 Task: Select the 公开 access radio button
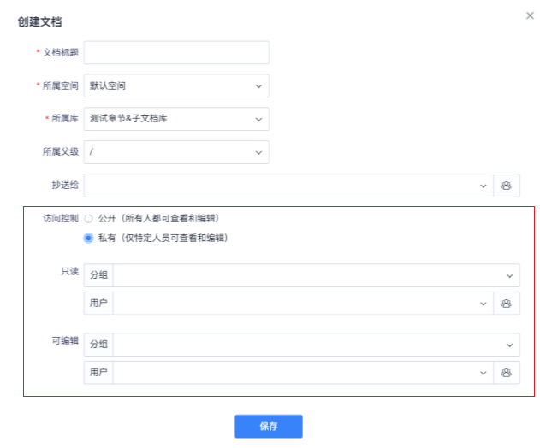(88, 219)
